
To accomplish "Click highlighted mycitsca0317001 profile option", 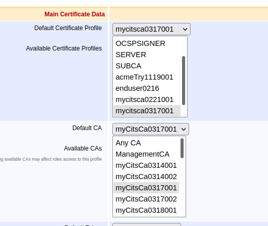I will coord(147,111).
